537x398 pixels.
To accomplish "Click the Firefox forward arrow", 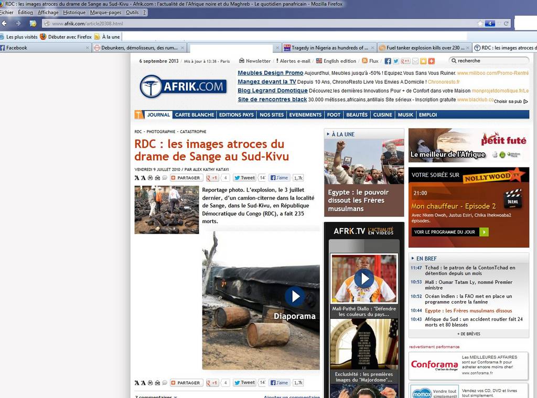I will (x=18, y=23).
